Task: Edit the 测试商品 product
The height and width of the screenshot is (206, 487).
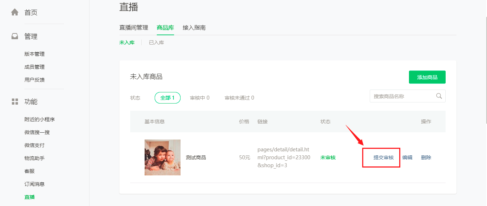Action: pos(407,157)
